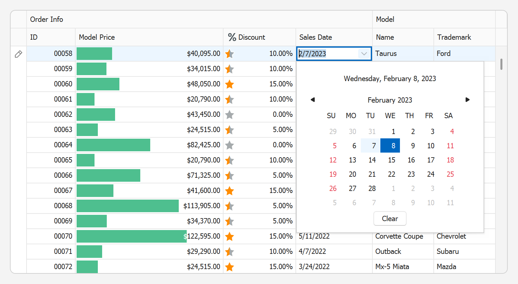The height and width of the screenshot is (284, 518).
Task: Go to next month in calendar
Action: (x=467, y=100)
